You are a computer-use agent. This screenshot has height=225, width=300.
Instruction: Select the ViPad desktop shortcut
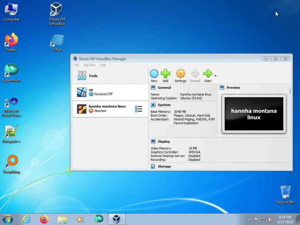tap(57, 43)
